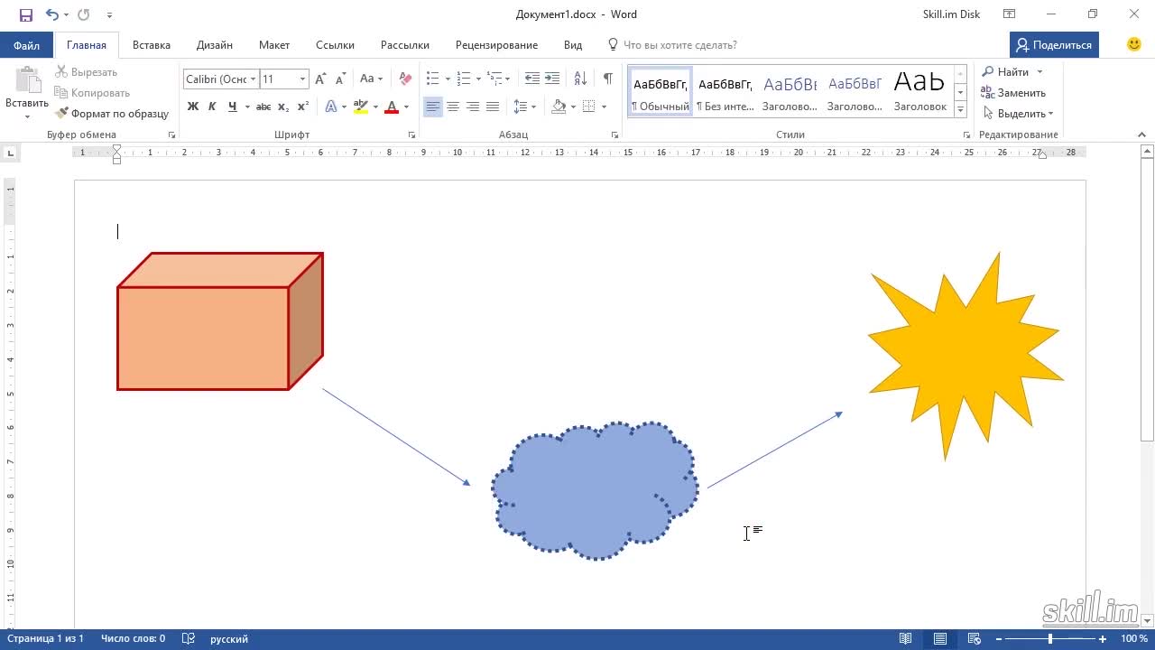Screen dimensions: 1155x650
Task: Click Decrease Indent icon
Action: [531, 79]
